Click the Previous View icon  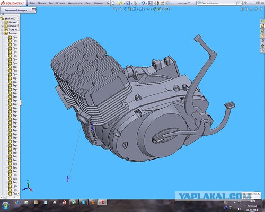tap(125, 9)
